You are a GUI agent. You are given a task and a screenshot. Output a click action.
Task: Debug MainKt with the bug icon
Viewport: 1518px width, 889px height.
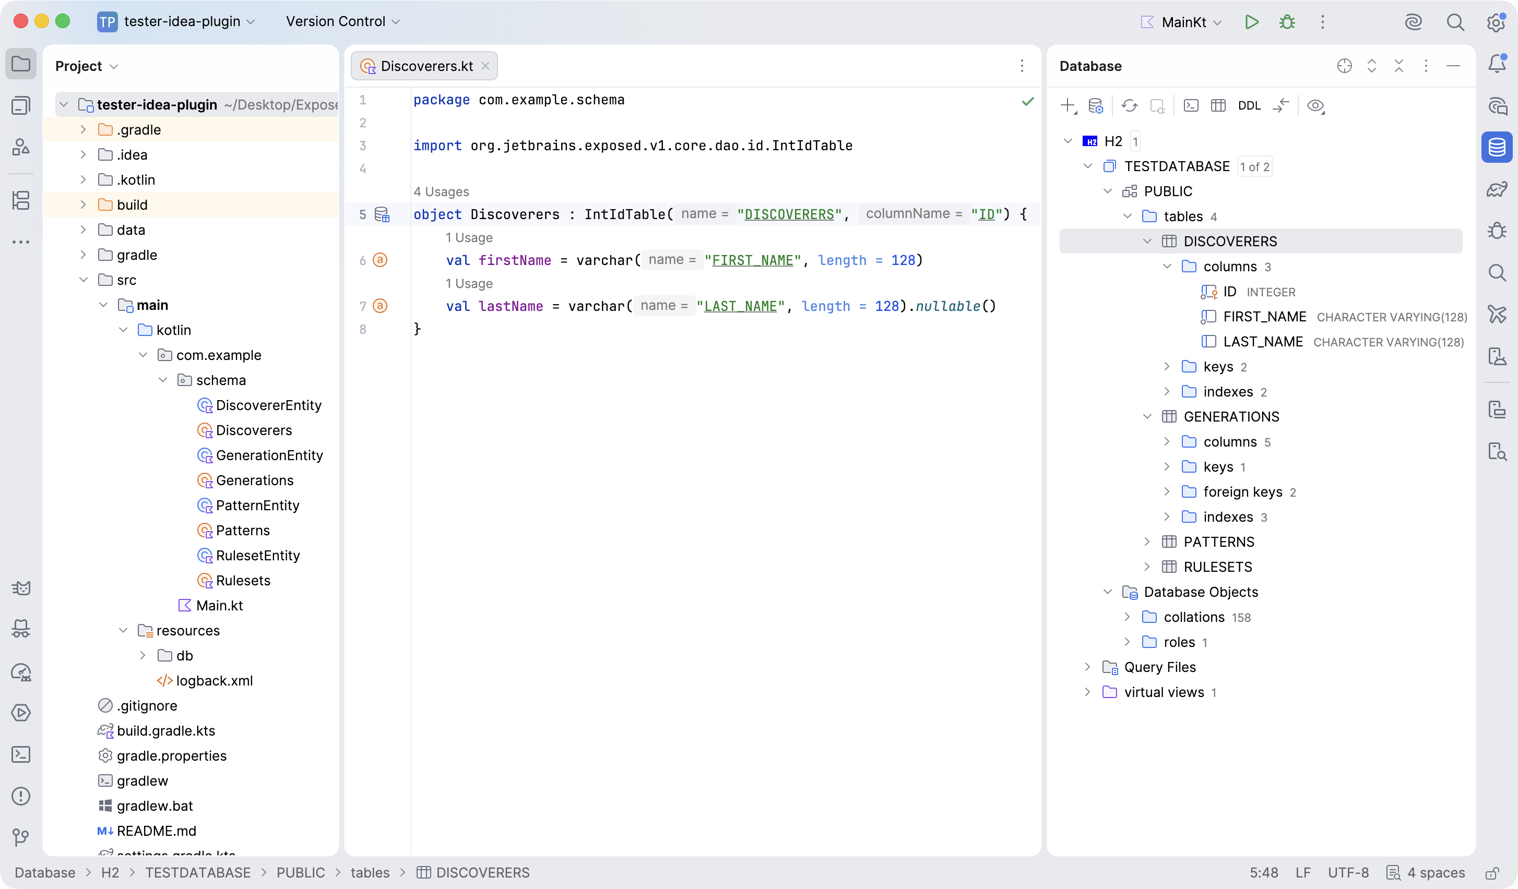(x=1287, y=22)
